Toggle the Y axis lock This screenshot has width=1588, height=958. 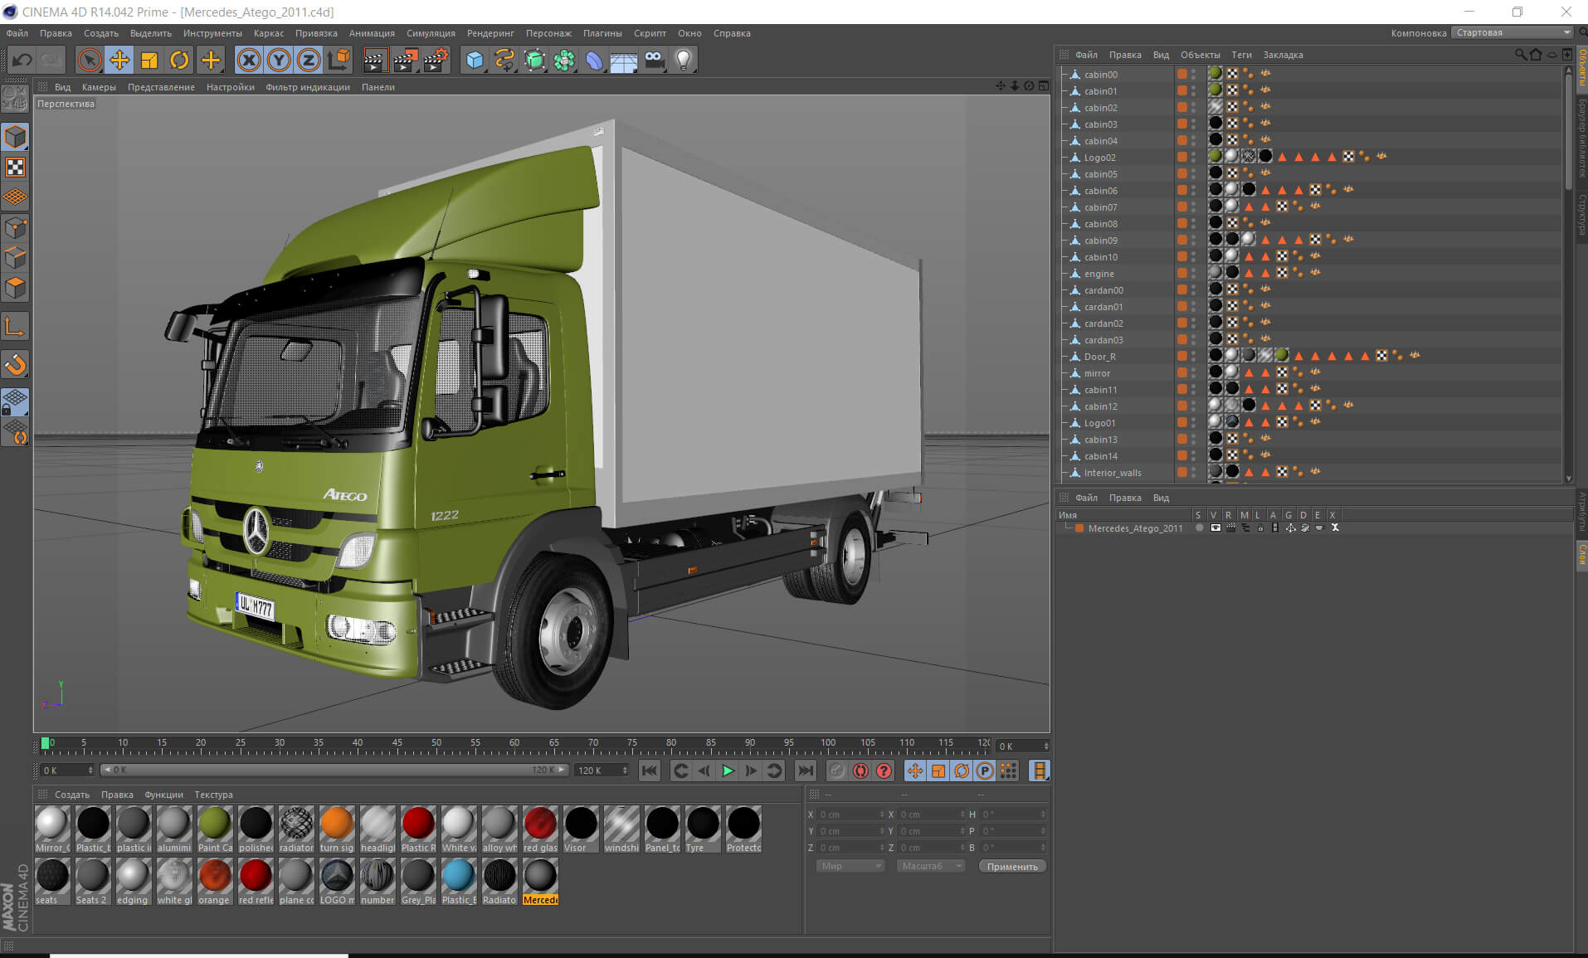pos(279,60)
